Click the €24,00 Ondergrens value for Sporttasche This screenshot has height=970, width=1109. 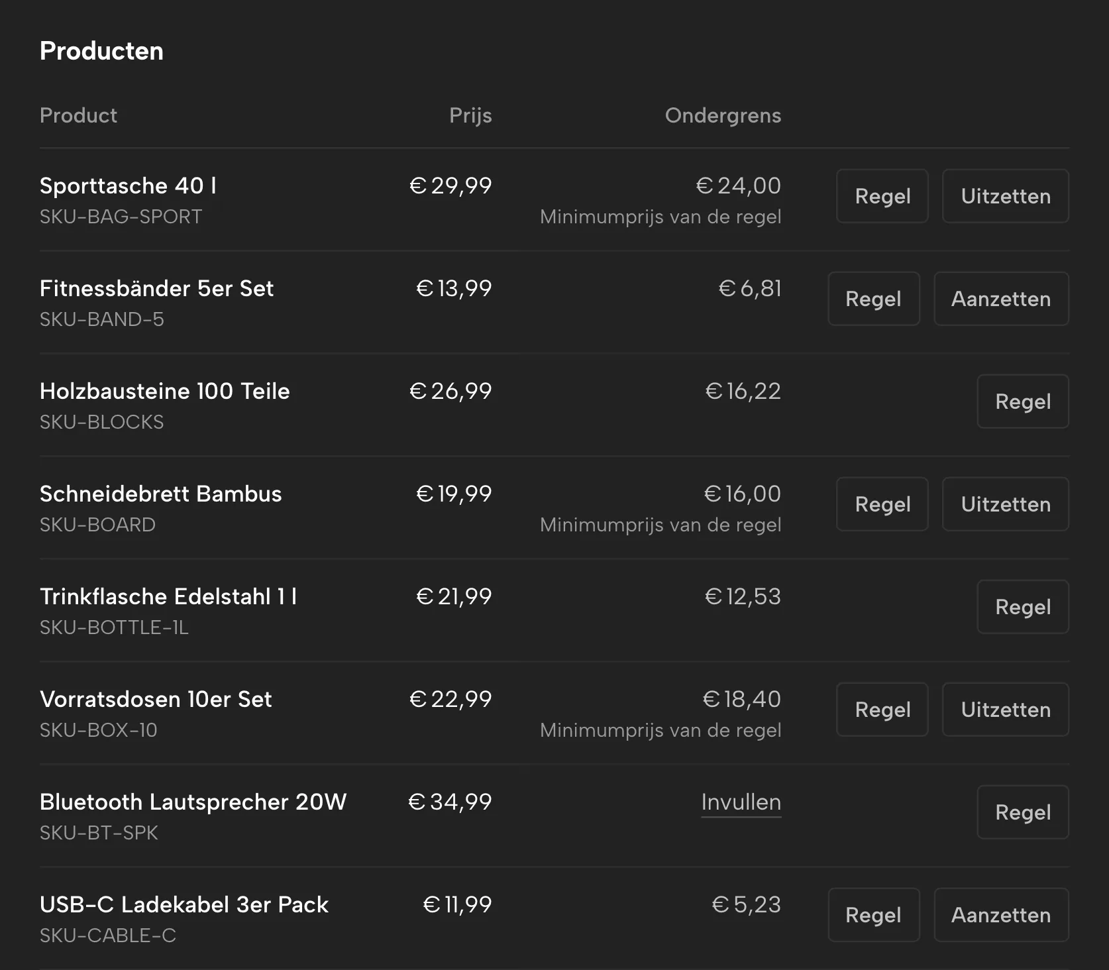point(738,186)
